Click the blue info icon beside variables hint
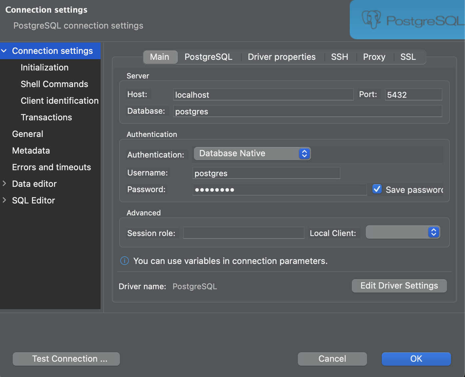This screenshot has width=465, height=377. tap(124, 261)
